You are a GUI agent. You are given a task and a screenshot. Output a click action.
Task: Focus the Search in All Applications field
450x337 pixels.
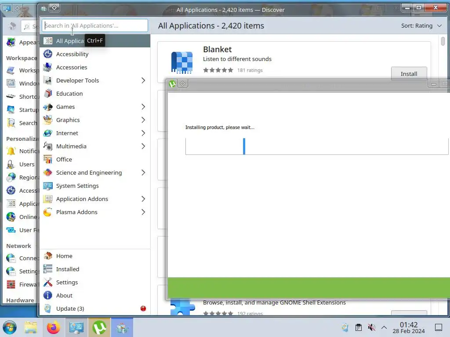click(95, 26)
